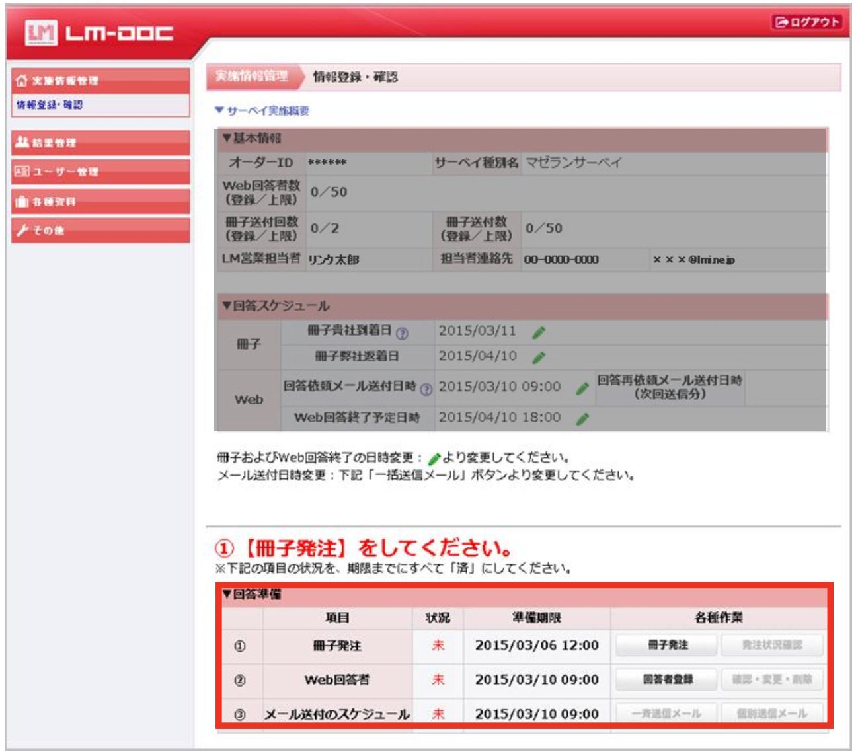This screenshot has width=858, height=756.
Task: Click pencil icon next to 2015/04/10 冊子弊社返着日
Action: click(539, 358)
